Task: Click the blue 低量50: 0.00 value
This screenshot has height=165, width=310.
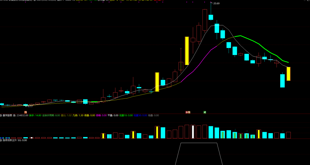Action: coord(140,115)
